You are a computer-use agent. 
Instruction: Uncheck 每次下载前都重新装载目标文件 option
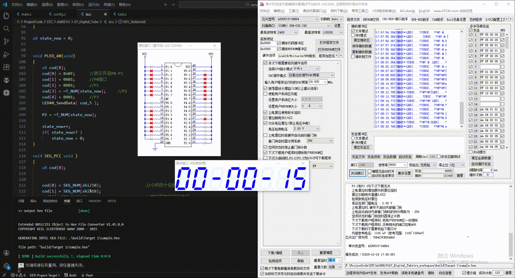pyautogui.click(x=262, y=268)
